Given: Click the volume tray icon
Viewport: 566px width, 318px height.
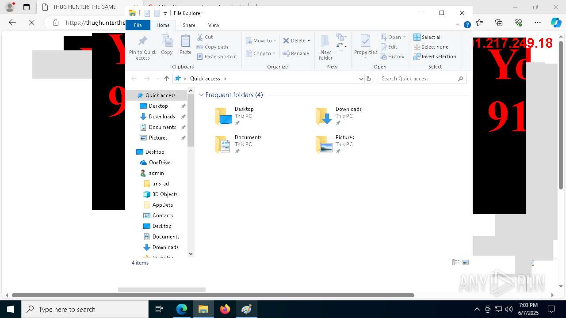Looking at the screenshot, I should pos(509,309).
